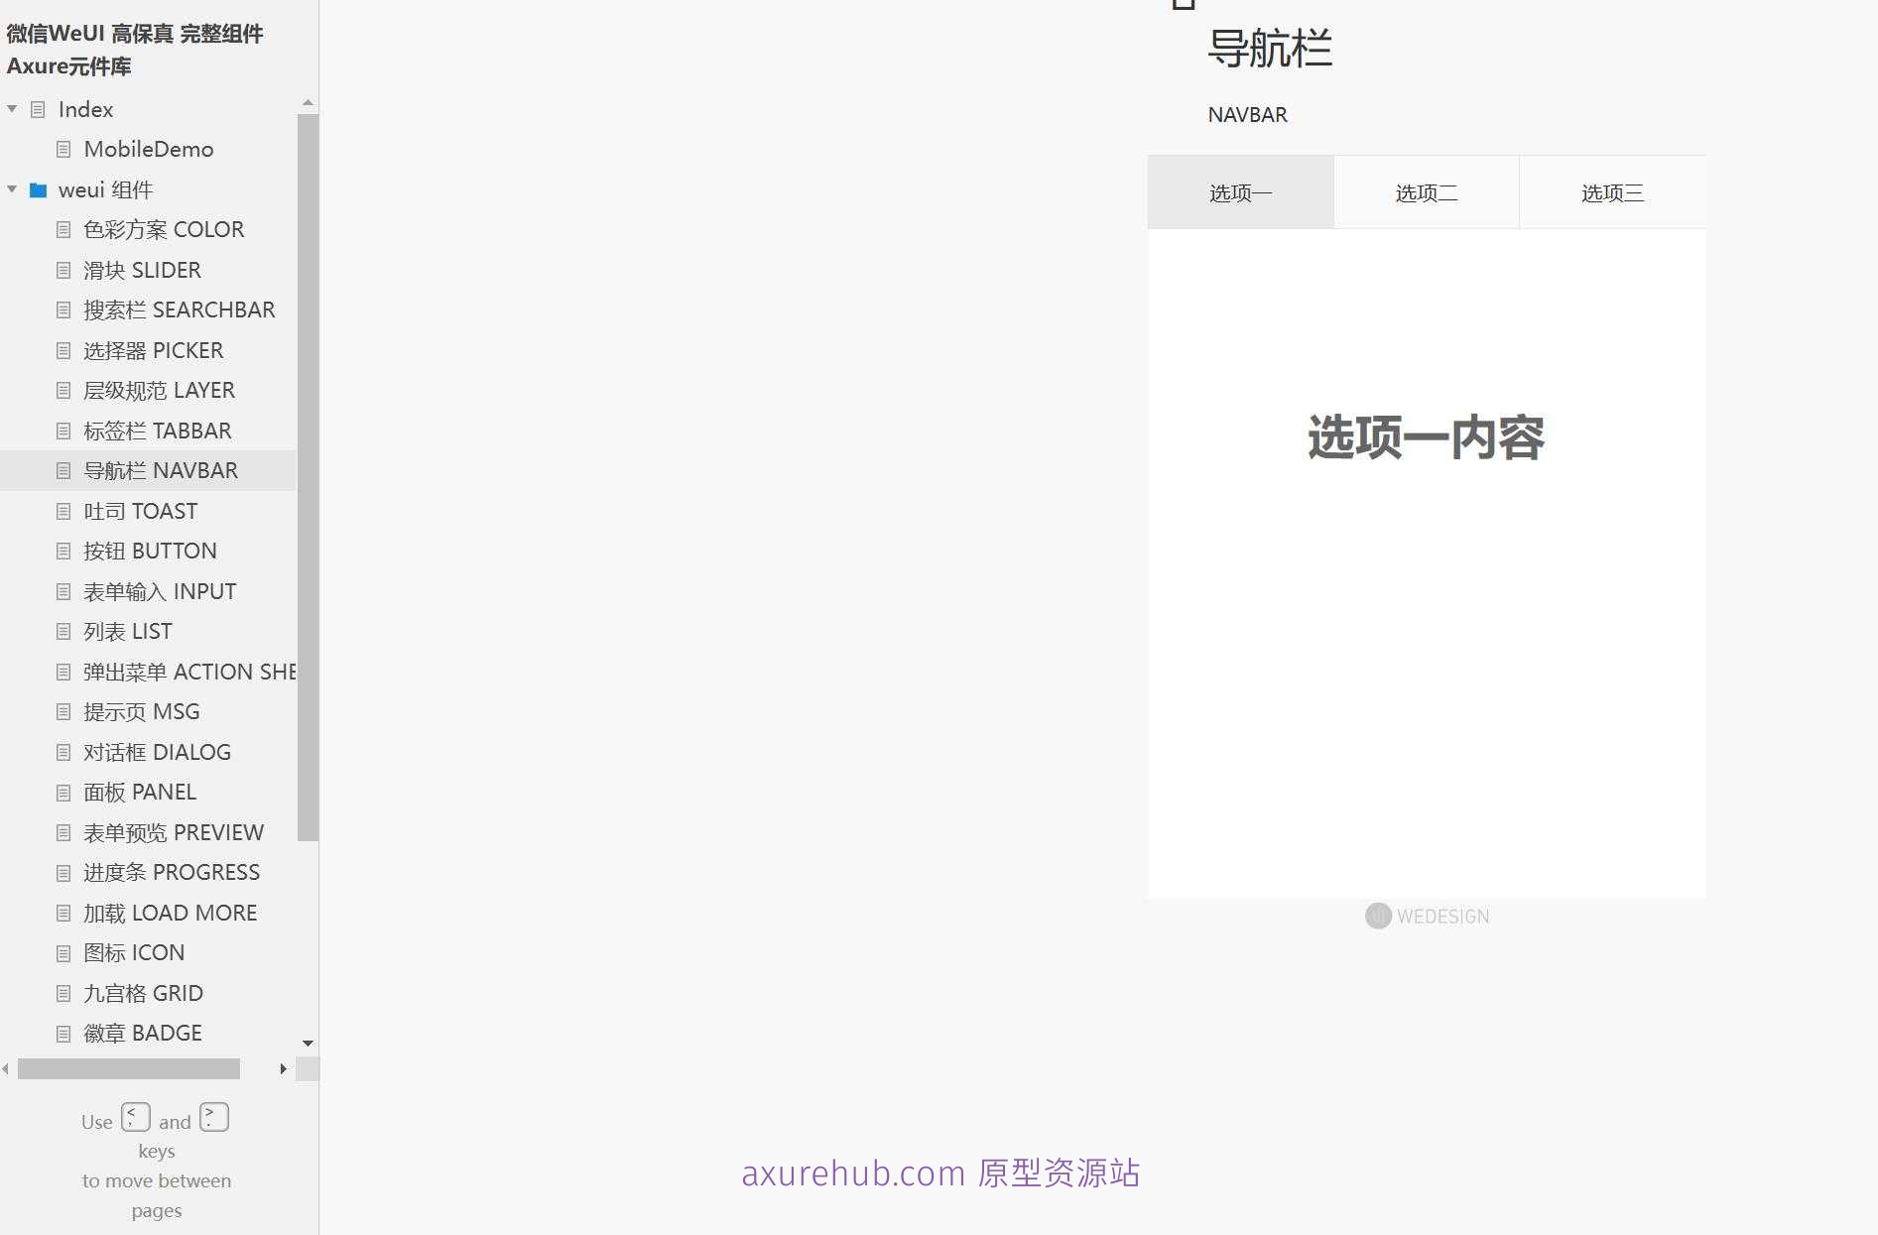Viewport: 1878px width, 1235px height.
Task: Click the page icon beside 吐司 TOAST
Action: click(62, 511)
